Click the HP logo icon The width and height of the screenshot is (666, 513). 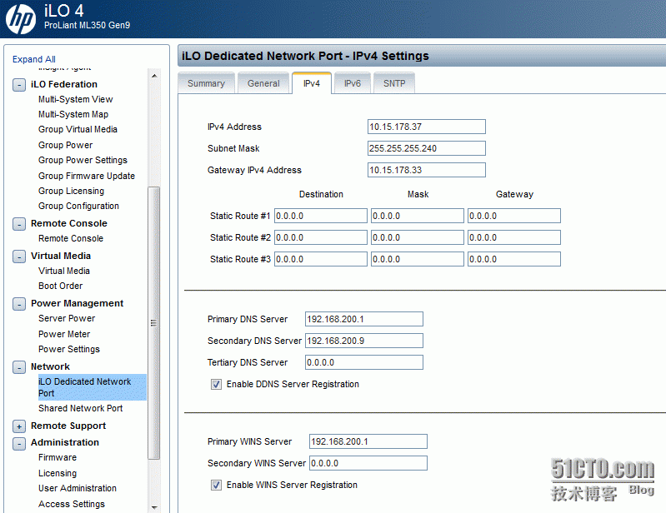(20, 19)
